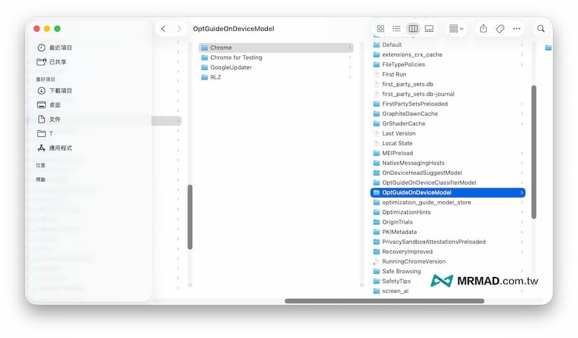The height and width of the screenshot is (338, 578).
Task: Select the first_party_sets.db-journal file
Action: [x=448, y=94]
